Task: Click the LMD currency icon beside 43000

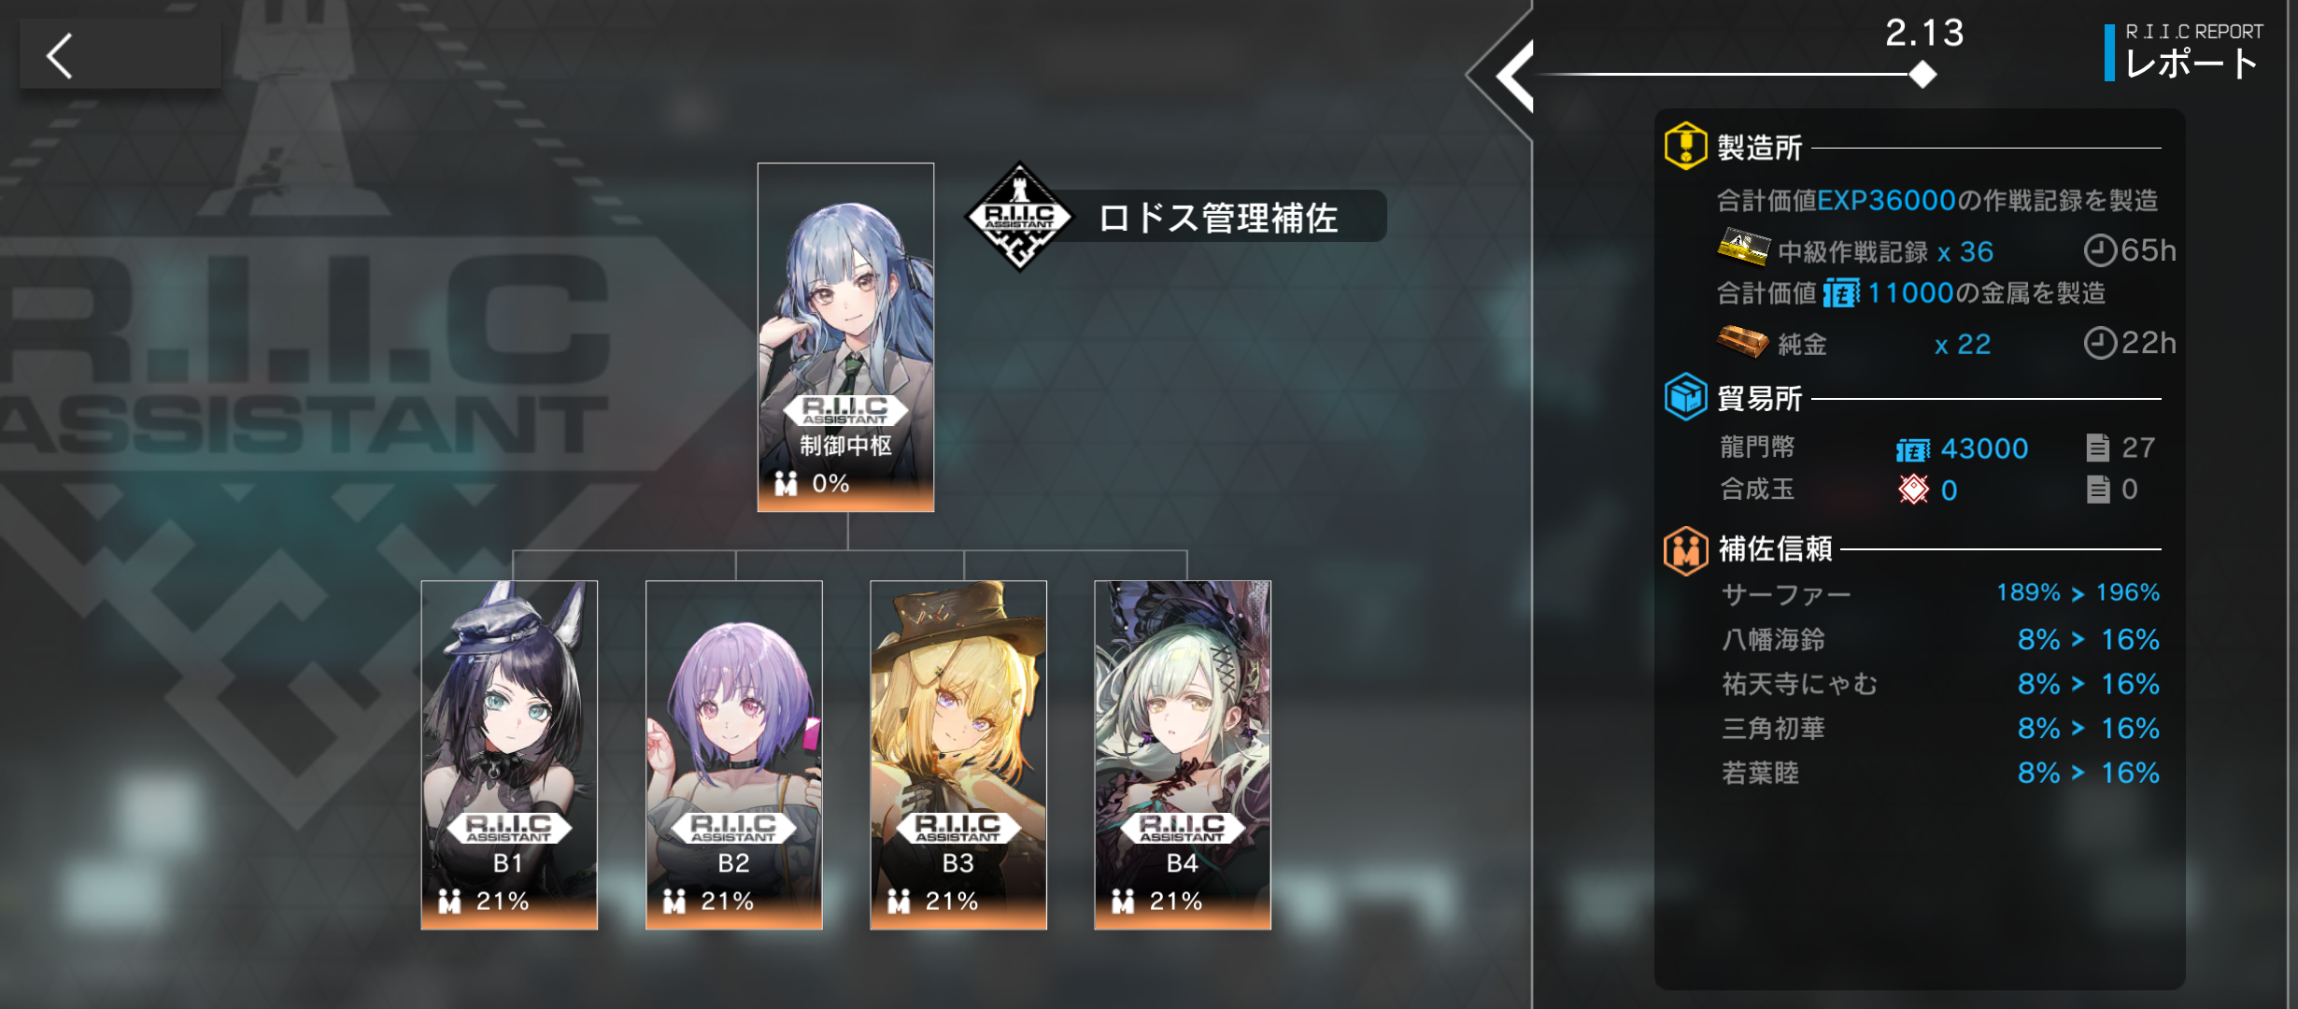Action: (1913, 450)
